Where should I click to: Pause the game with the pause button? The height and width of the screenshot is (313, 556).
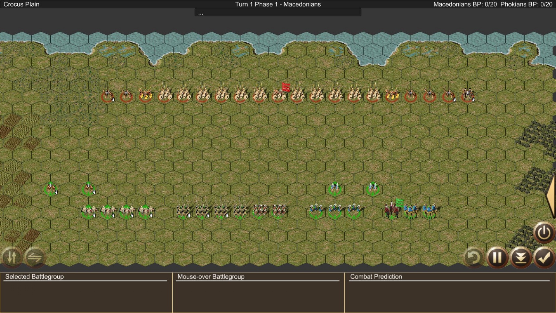(x=497, y=258)
